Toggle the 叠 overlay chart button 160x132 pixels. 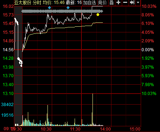click(x=112, y=2)
